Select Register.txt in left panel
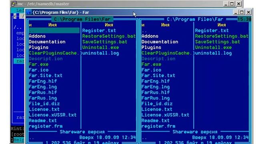This screenshot has width=256, height=144. tap(99, 30)
